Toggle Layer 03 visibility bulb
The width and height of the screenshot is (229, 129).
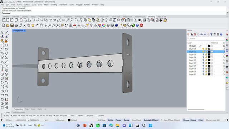203,54
